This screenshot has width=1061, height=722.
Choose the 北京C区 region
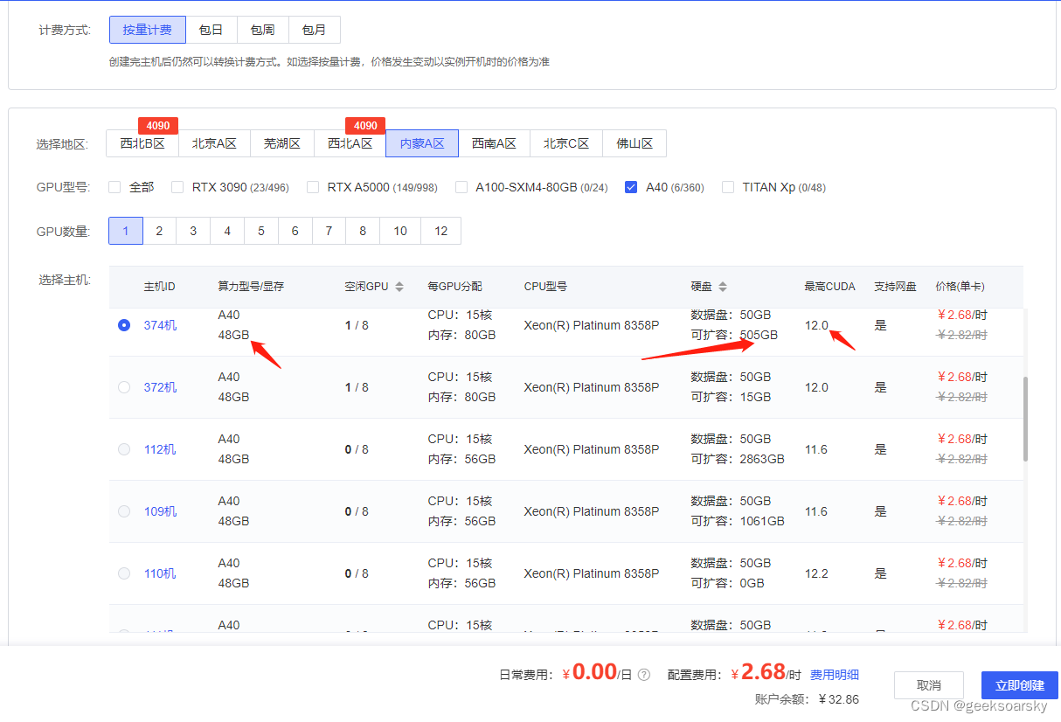pos(566,143)
